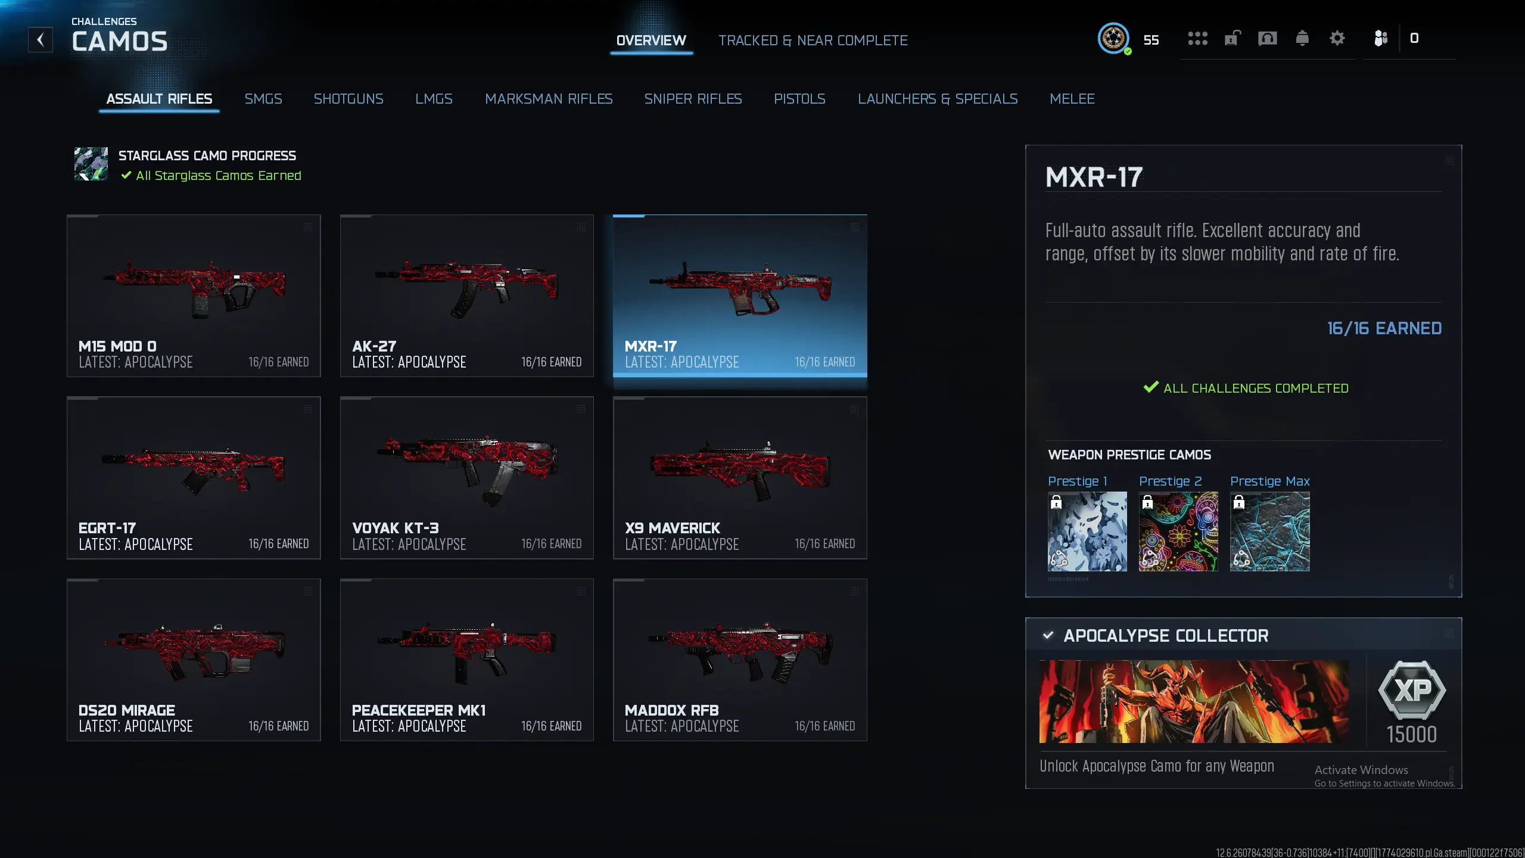
Task: Select the Voyak KT-3 weapon card
Action: point(467,478)
